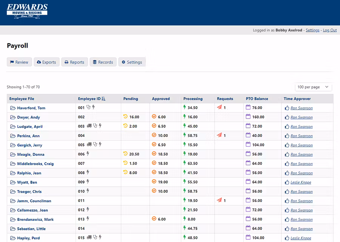Viewport: 340px width, 242px height.
Task: Click the Edwards Moving & Rigging logo
Action: (27, 11)
